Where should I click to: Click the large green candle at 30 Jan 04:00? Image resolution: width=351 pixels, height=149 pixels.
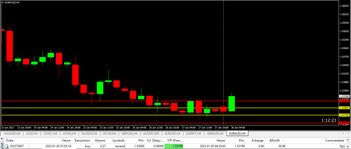click(232, 104)
